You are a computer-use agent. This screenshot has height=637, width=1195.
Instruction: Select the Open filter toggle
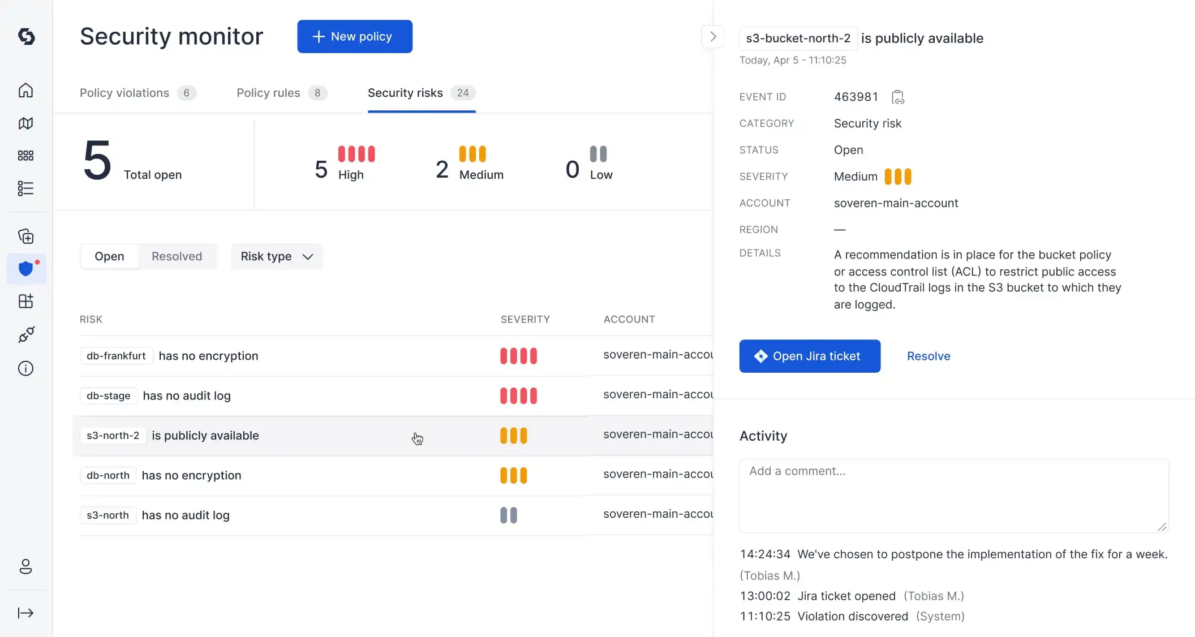tap(109, 256)
